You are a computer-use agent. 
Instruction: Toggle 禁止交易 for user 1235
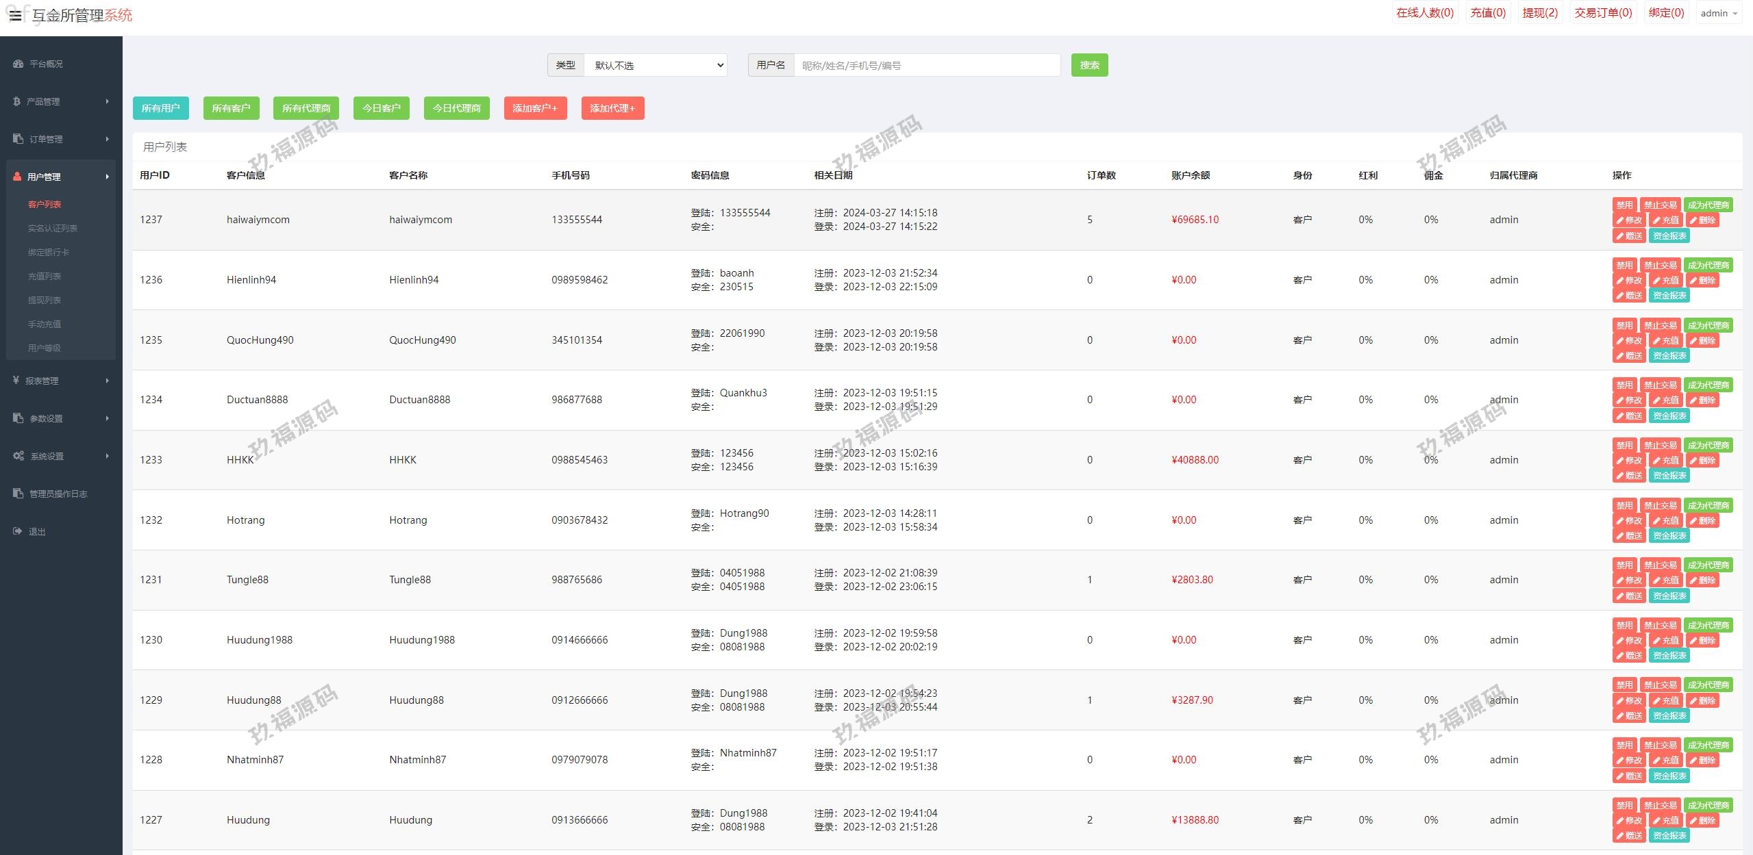1660,325
